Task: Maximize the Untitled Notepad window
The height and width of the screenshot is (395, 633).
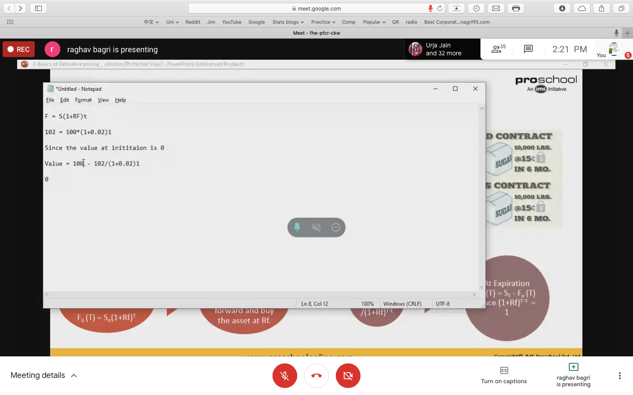Action: click(x=455, y=89)
